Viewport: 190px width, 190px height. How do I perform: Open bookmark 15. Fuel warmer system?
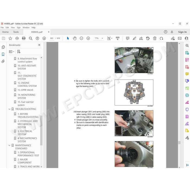click(x=26, y=103)
